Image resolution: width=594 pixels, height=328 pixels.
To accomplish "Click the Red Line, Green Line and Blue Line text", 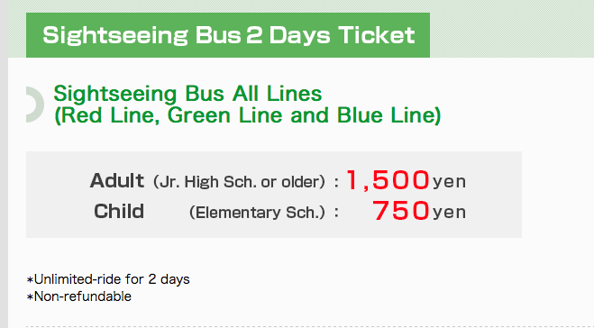I will coord(247,115).
